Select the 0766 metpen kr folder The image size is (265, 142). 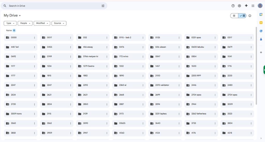[93, 56]
